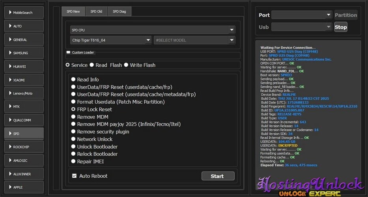The height and width of the screenshot is (197, 368).
Task: Open the SPD CPU dropdown
Action: click(150, 30)
